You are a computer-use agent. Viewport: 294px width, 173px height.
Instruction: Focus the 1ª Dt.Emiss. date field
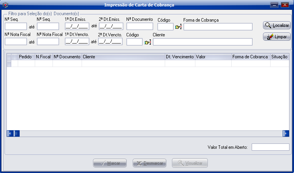pyautogui.click(x=77, y=26)
